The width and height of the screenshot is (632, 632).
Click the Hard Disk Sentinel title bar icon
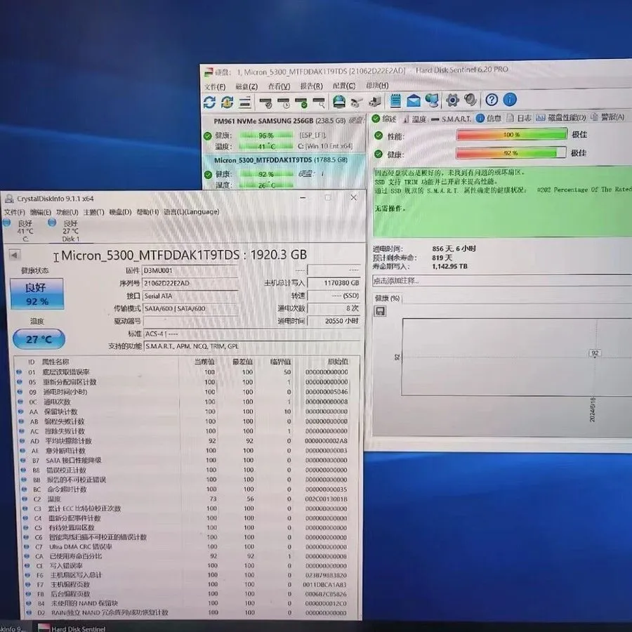[209, 72]
